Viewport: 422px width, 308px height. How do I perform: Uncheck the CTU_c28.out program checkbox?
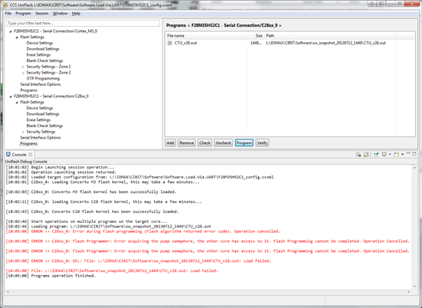170,43
